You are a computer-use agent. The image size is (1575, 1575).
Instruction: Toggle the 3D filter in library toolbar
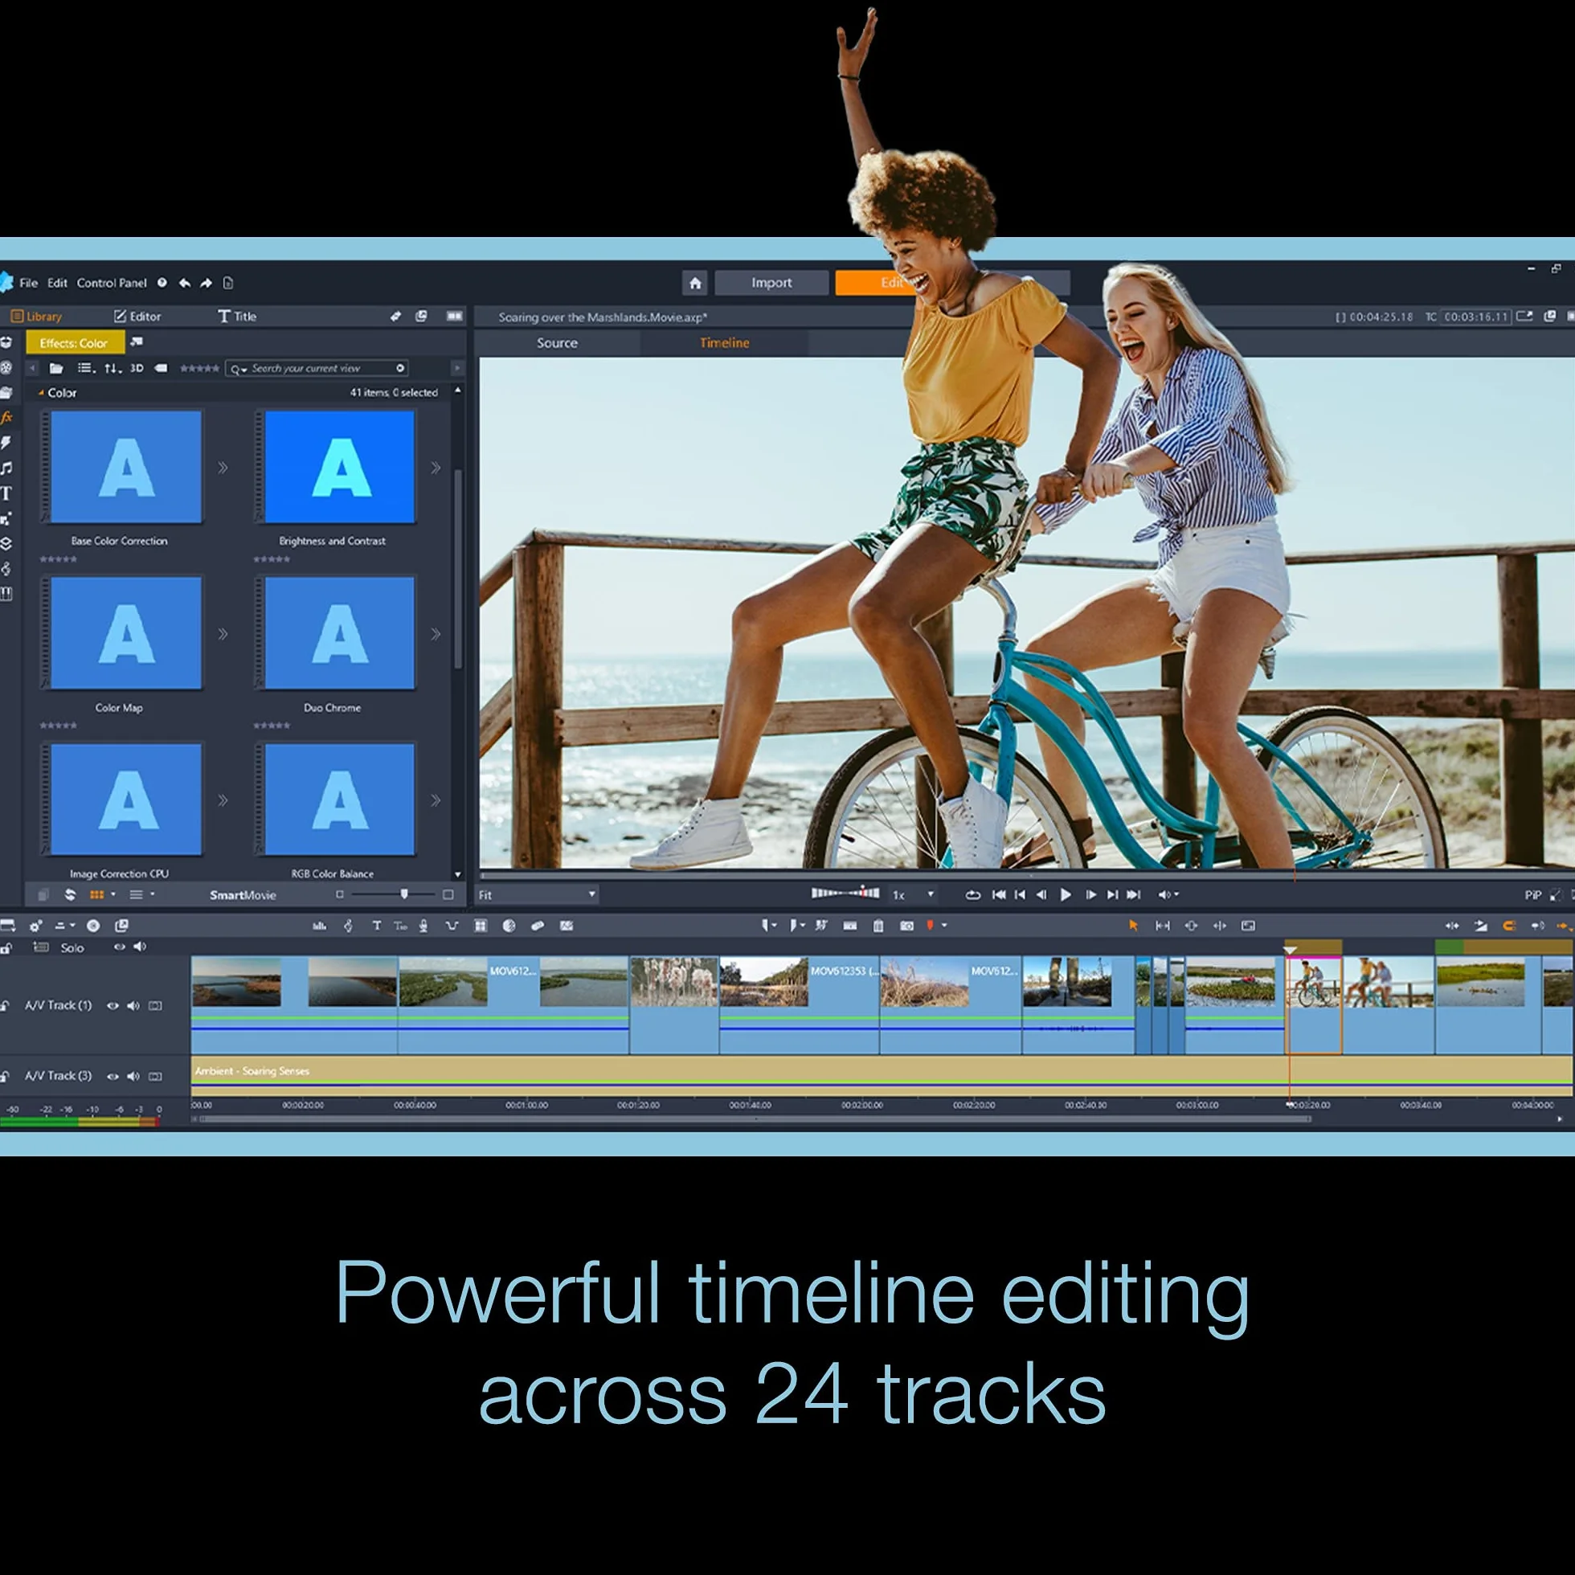(137, 369)
